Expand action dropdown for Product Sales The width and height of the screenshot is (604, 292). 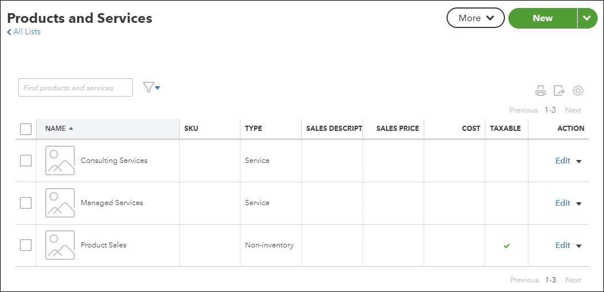tap(579, 246)
